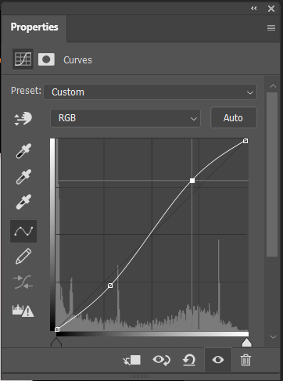The width and height of the screenshot is (283, 381).
Task: Select the on-image targeted adjustment tool
Action: click(x=23, y=119)
